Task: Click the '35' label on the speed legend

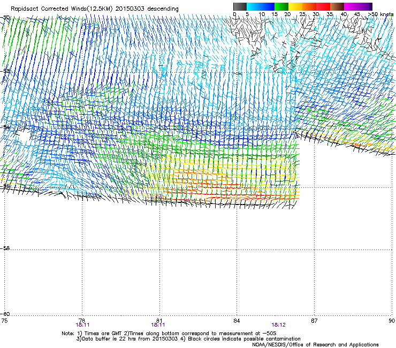Action: point(330,14)
